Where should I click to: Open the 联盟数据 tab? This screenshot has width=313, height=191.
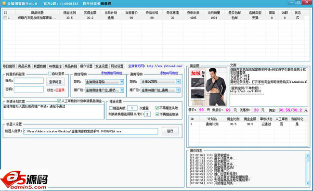39,66
